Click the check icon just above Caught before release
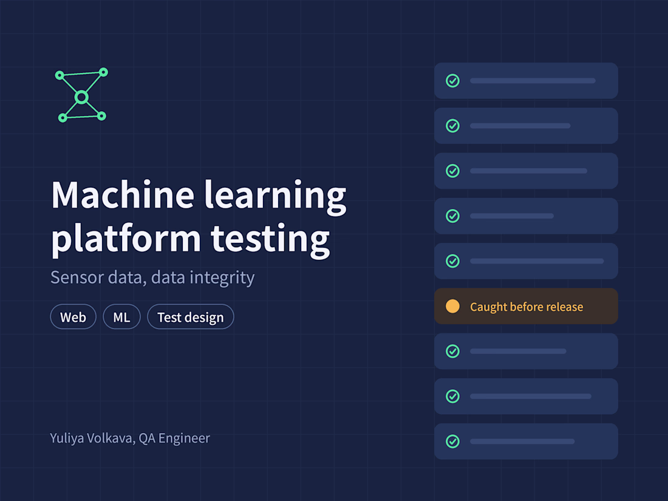The image size is (668, 501). 452,261
